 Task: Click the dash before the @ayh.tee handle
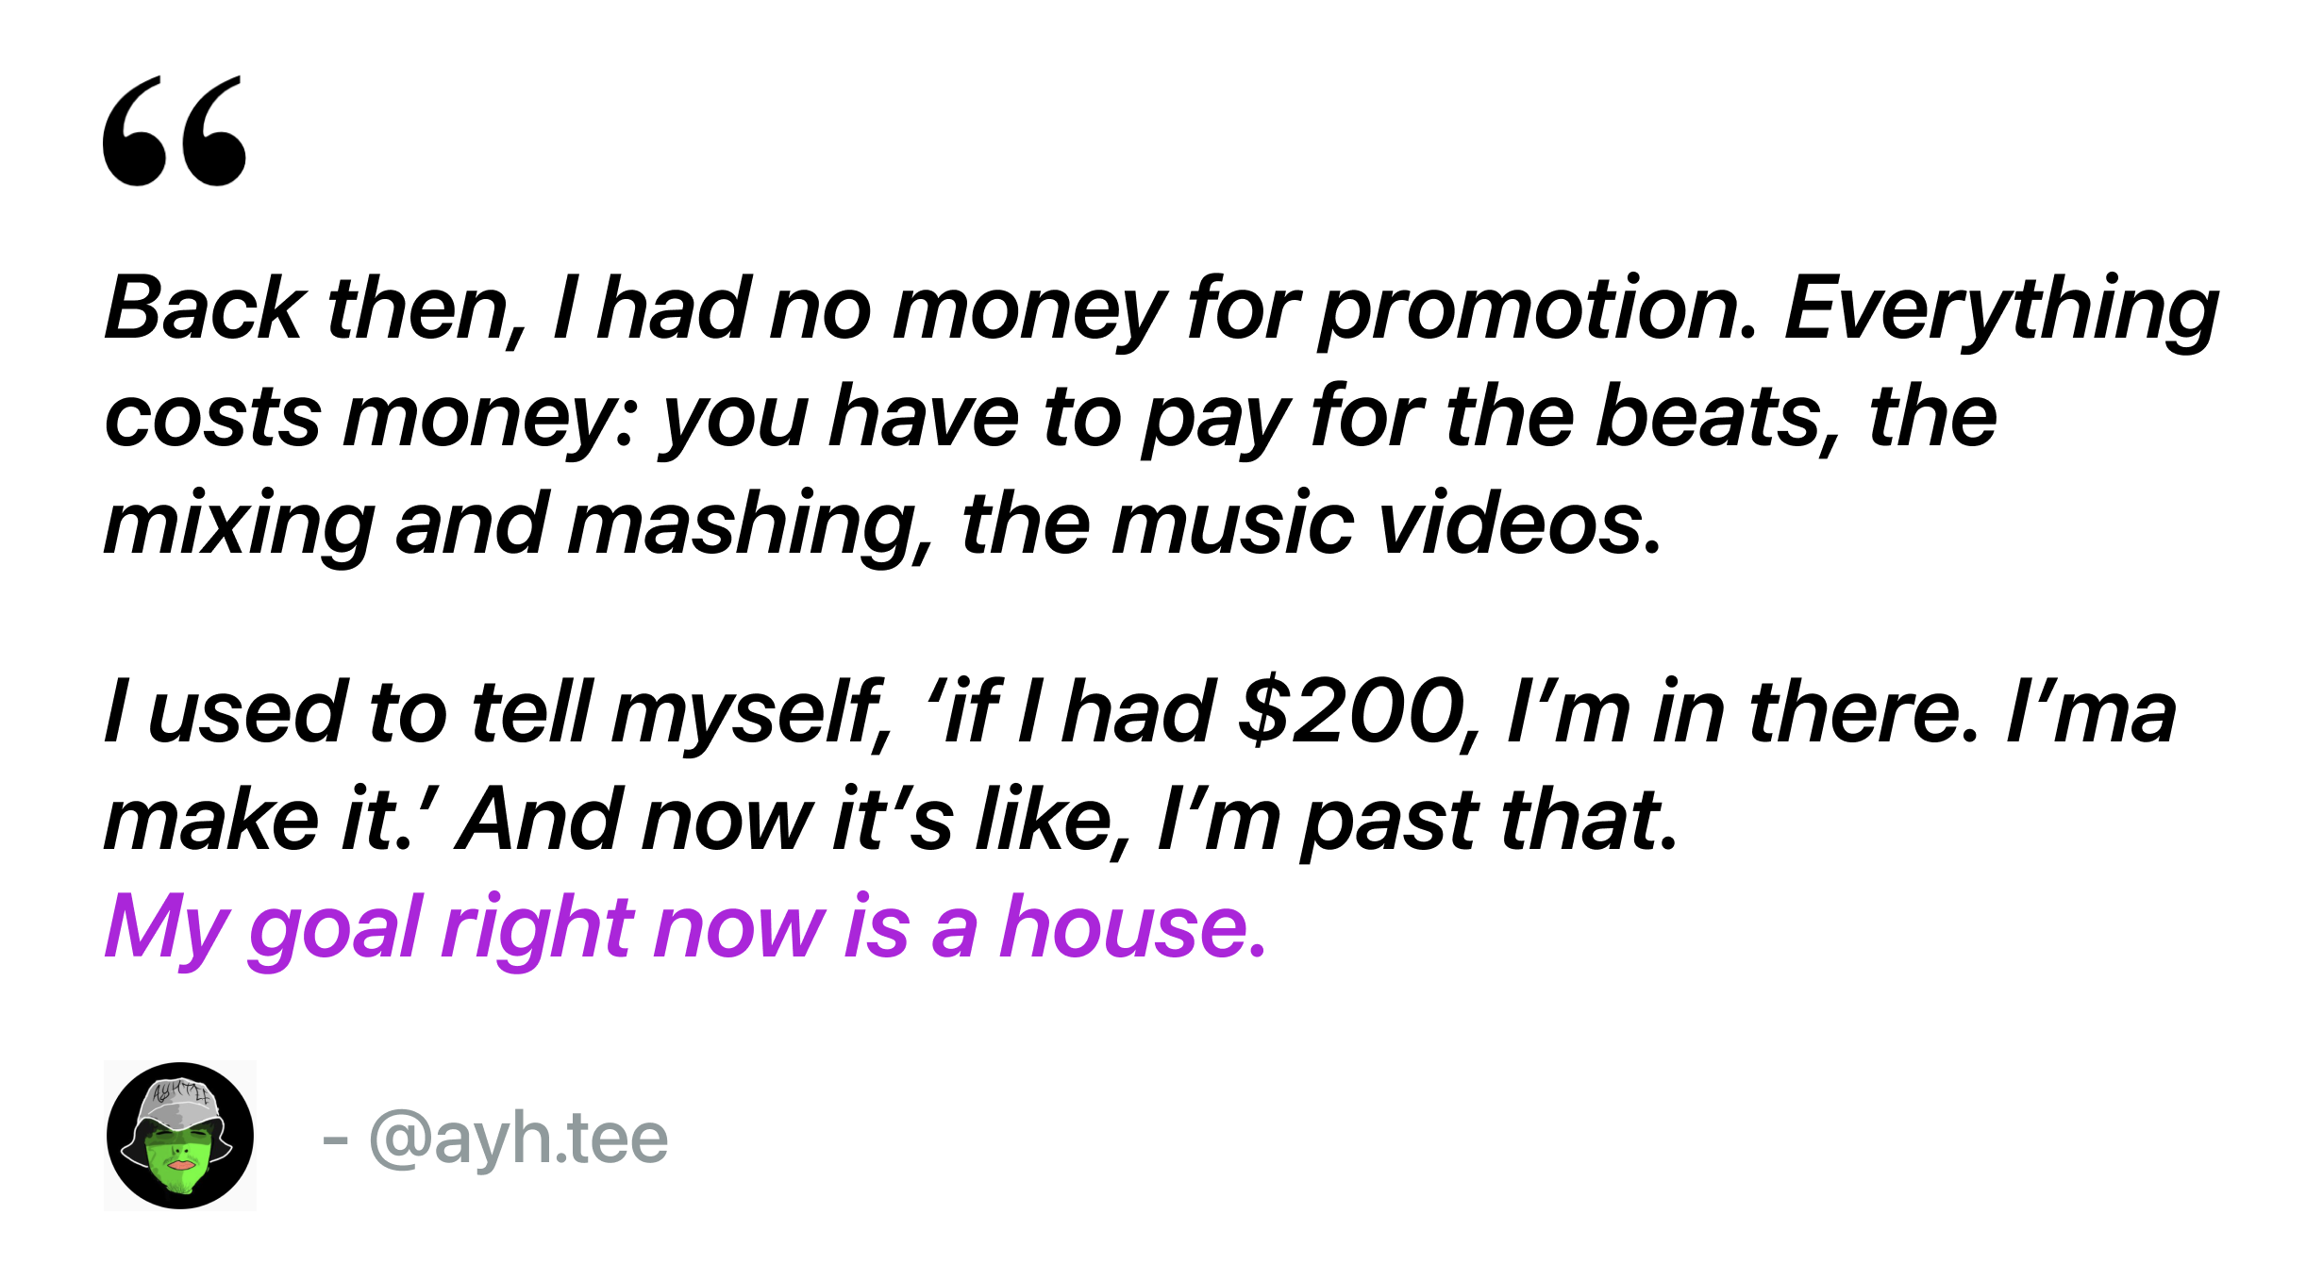click(x=335, y=1140)
